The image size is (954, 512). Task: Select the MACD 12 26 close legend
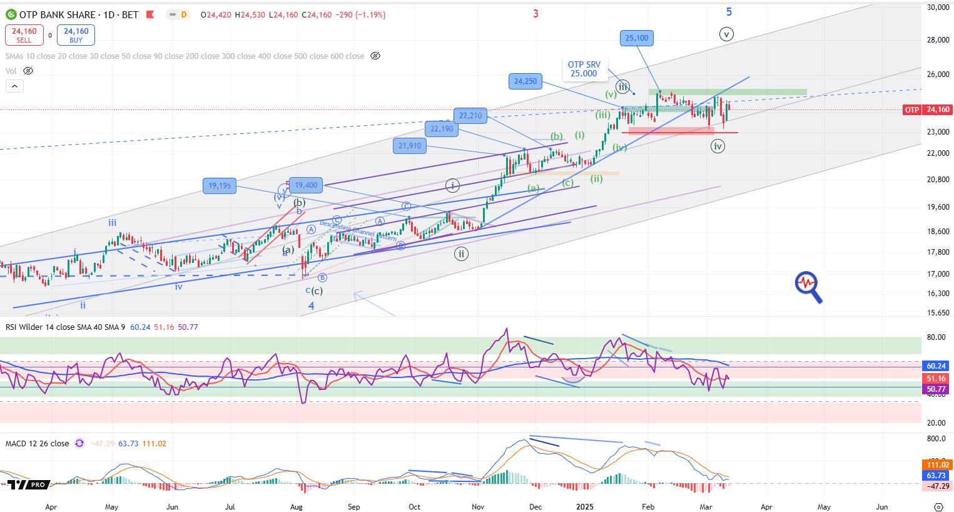coord(37,443)
